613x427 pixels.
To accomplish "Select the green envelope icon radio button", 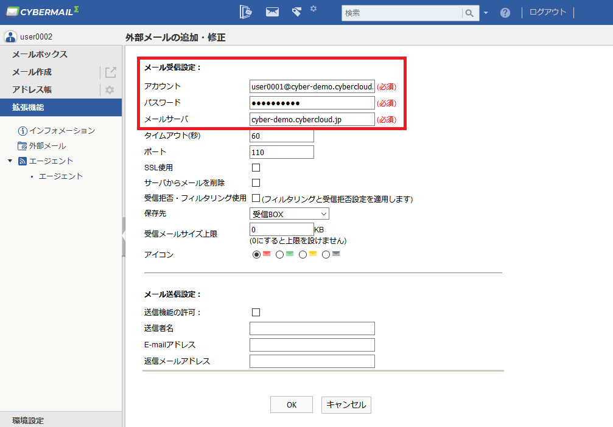I will click(279, 255).
